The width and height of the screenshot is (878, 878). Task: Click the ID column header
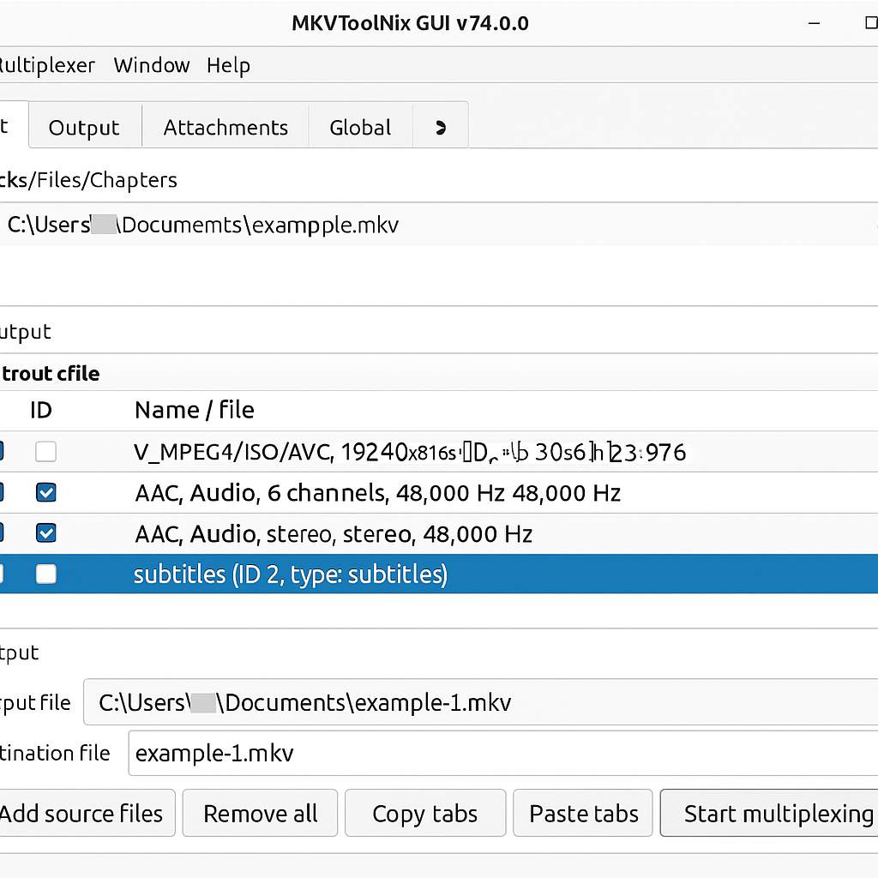coord(41,411)
